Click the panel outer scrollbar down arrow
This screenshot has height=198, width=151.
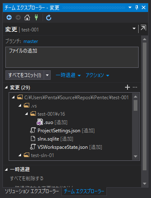tap(144, 184)
